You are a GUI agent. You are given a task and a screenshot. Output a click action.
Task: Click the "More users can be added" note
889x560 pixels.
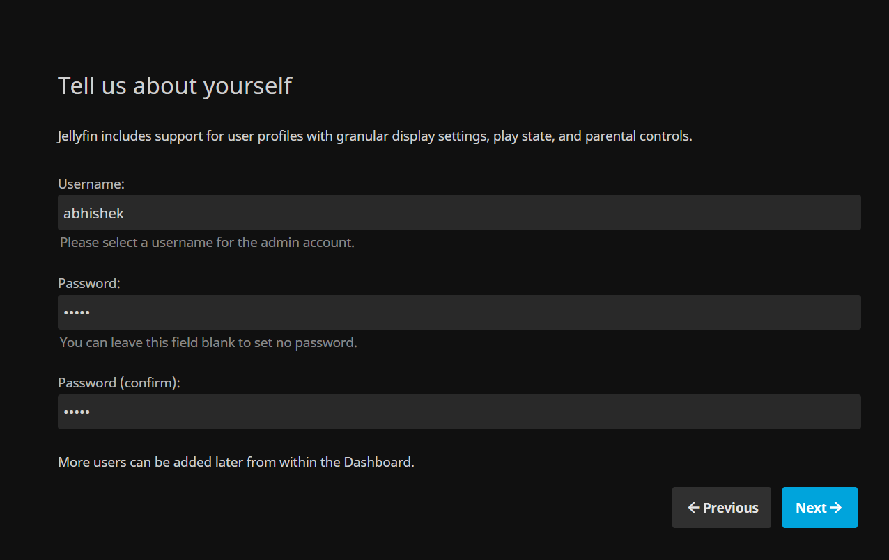pyautogui.click(x=235, y=462)
